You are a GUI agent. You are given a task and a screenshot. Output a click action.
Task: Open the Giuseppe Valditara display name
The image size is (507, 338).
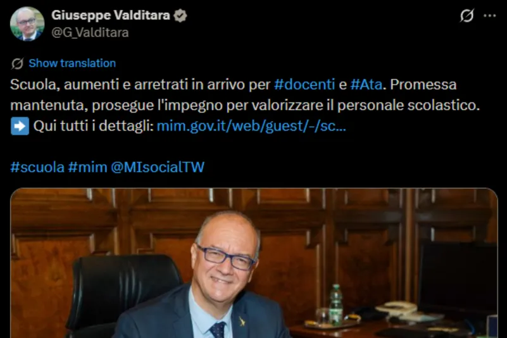tap(111, 15)
